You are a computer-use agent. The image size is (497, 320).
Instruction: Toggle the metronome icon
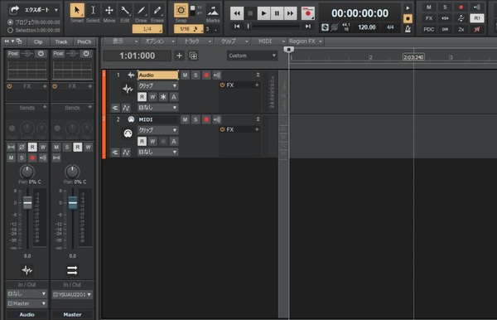[x=408, y=29]
